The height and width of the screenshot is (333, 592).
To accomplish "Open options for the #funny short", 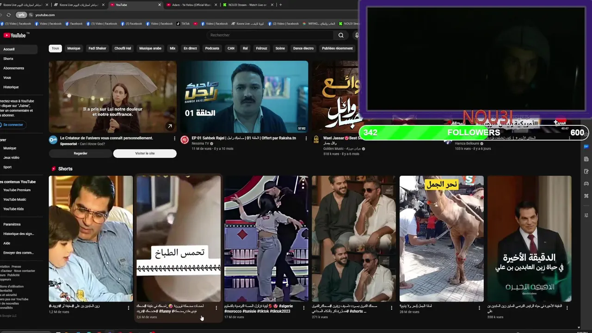I will pos(216,308).
